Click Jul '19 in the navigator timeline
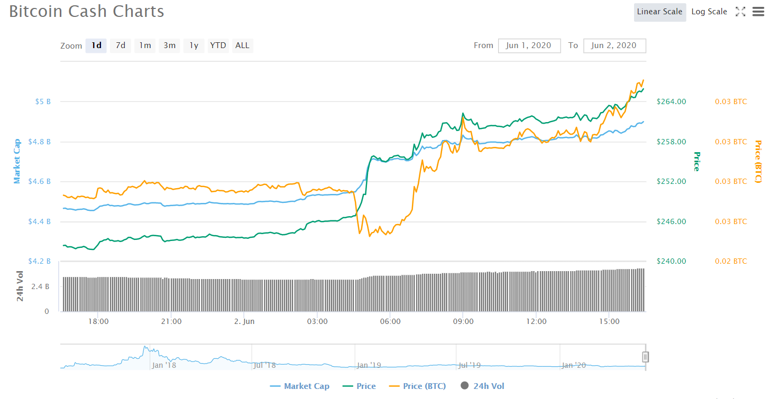Screen dimensions: 780x399 click(469, 365)
